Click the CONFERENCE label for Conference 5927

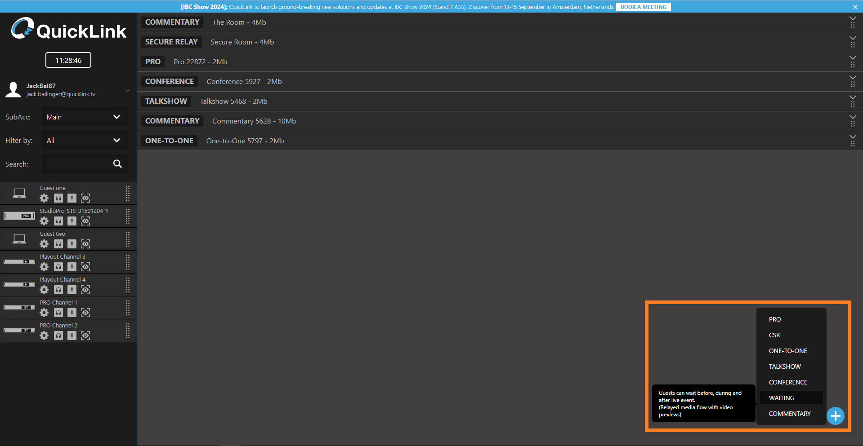click(170, 82)
